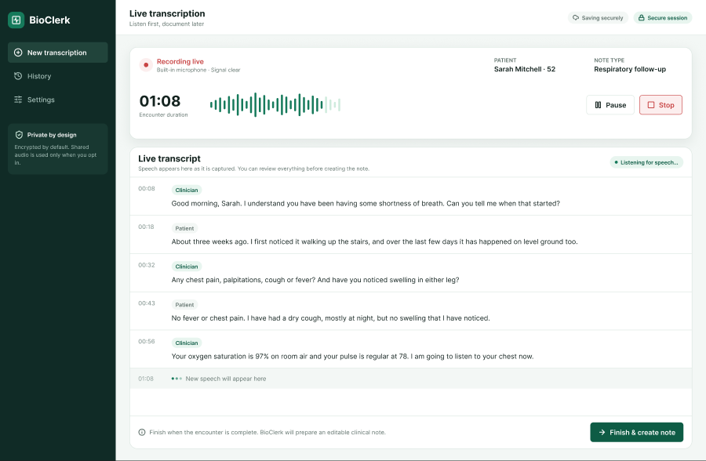The height and width of the screenshot is (461, 706).
Task: Click the 01:08 encounter duration timer
Action: pyautogui.click(x=160, y=101)
